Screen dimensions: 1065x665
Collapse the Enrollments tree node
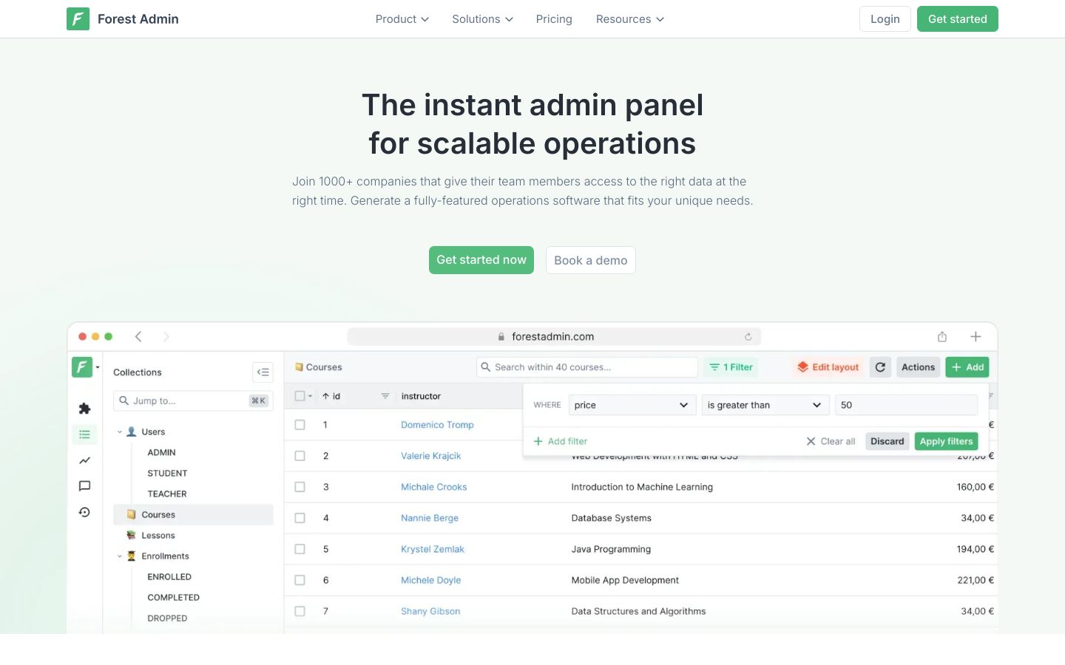pos(119,556)
